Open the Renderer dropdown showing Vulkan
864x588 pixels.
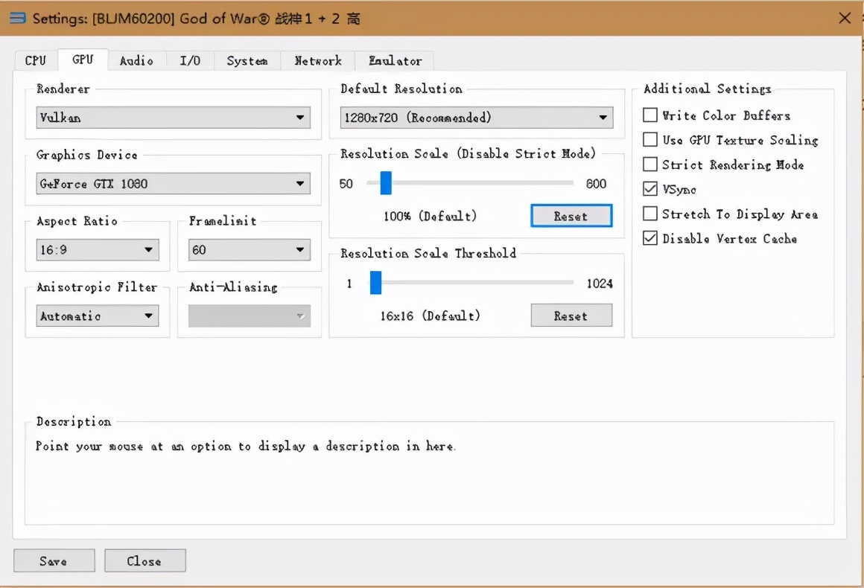[x=173, y=118]
